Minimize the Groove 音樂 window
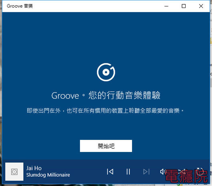The height and width of the screenshot is (186, 212). pos(166,6)
